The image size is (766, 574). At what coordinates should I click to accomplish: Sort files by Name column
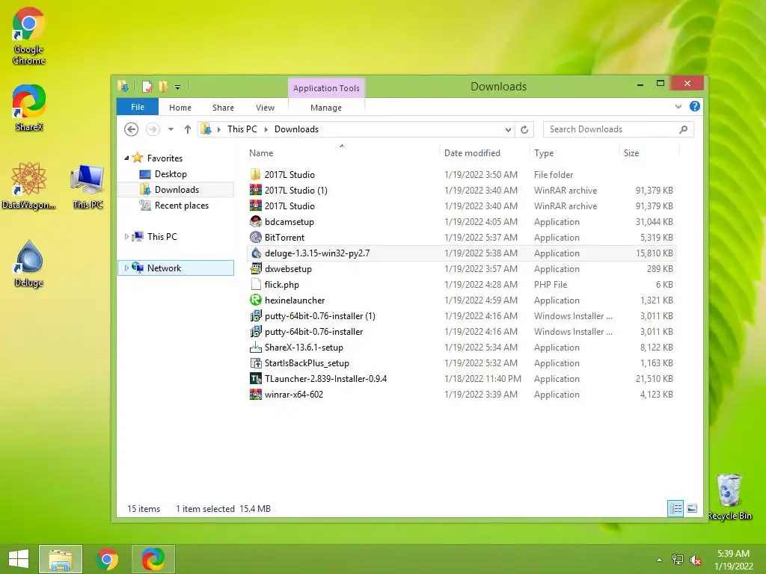click(x=342, y=152)
